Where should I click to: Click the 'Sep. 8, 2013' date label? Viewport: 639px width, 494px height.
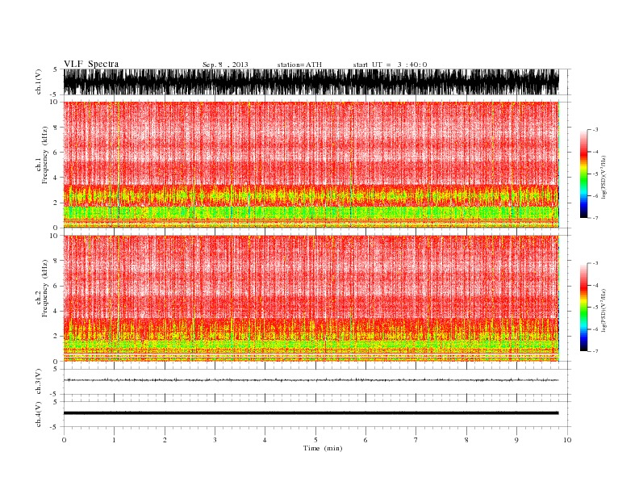tap(225, 65)
